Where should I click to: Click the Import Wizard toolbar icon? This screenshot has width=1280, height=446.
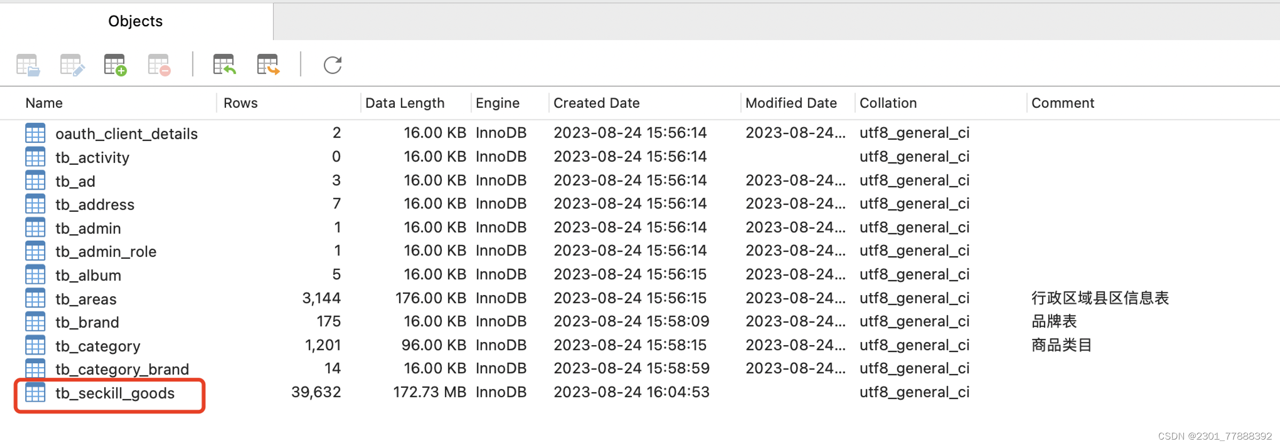(x=224, y=65)
